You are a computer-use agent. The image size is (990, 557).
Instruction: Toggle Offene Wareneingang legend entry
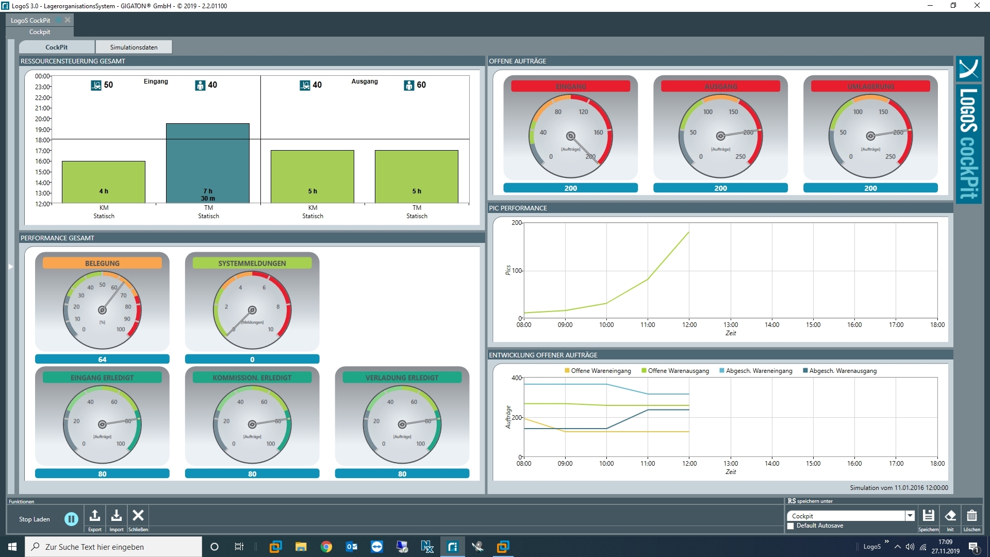(x=598, y=371)
